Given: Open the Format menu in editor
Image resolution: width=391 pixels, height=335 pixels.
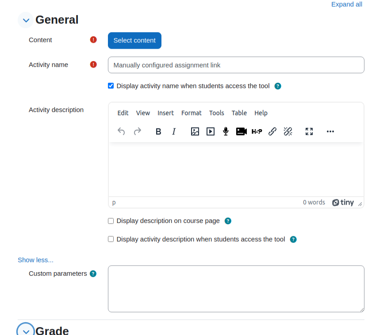Looking at the screenshot, I should (191, 113).
